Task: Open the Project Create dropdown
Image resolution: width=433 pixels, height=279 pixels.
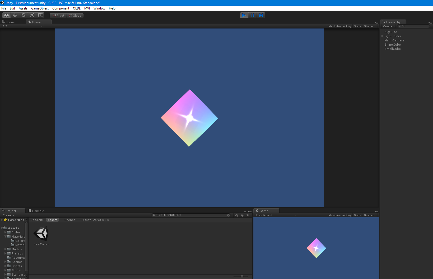Action: [8, 215]
